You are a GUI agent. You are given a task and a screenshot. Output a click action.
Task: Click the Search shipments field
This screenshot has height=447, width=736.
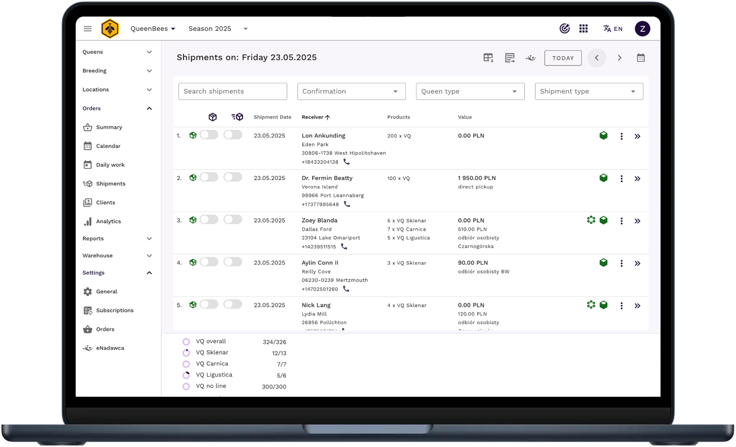232,91
